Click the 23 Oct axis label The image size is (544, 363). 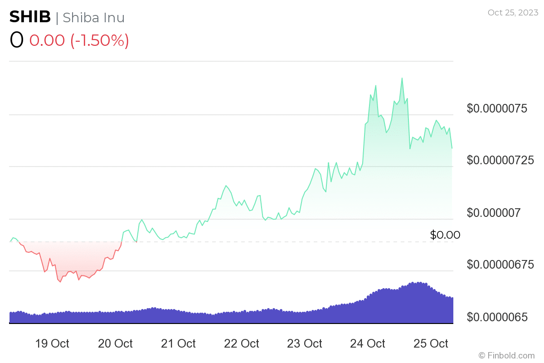coord(304,343)
